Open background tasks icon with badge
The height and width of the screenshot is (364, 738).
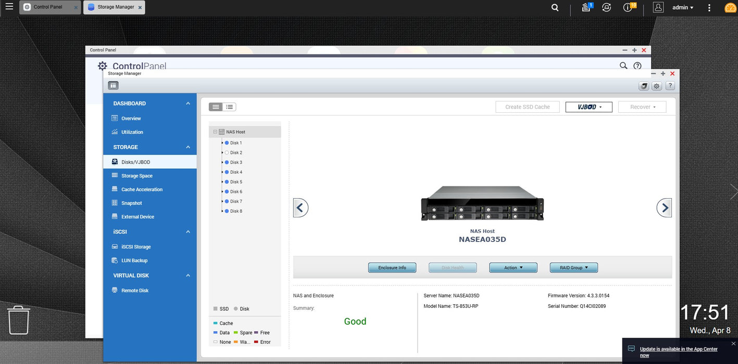[587, 7]
